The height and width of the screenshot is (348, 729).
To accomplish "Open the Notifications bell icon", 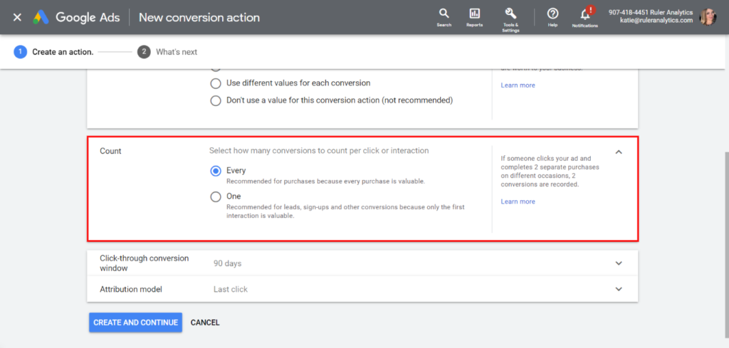I will (x=585, y=14).
